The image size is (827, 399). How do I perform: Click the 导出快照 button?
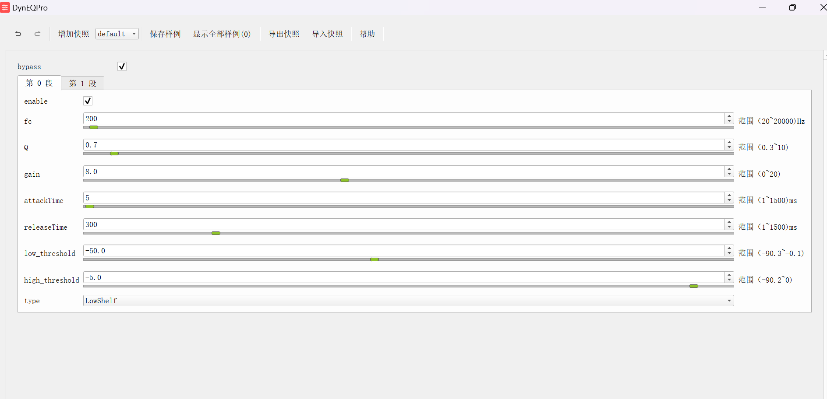tap(284, 34)
